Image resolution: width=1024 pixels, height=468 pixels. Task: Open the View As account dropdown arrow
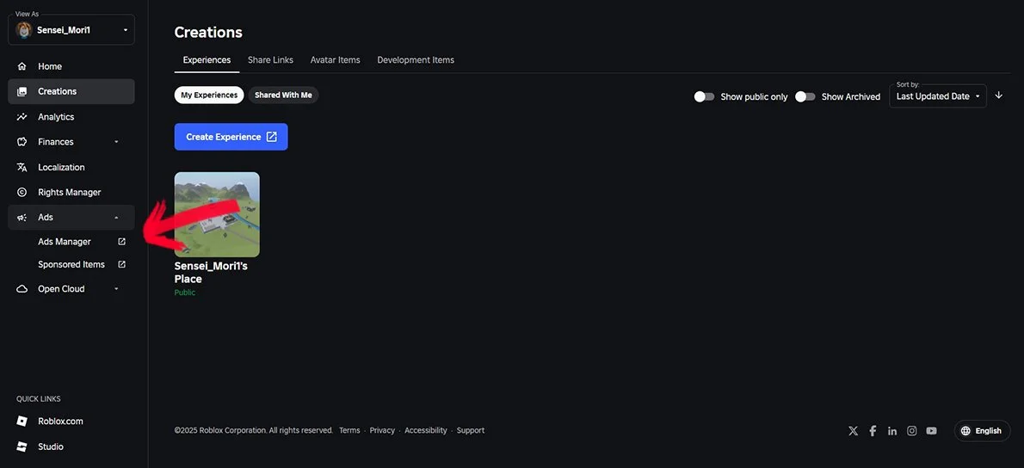(x=125, y=30)
